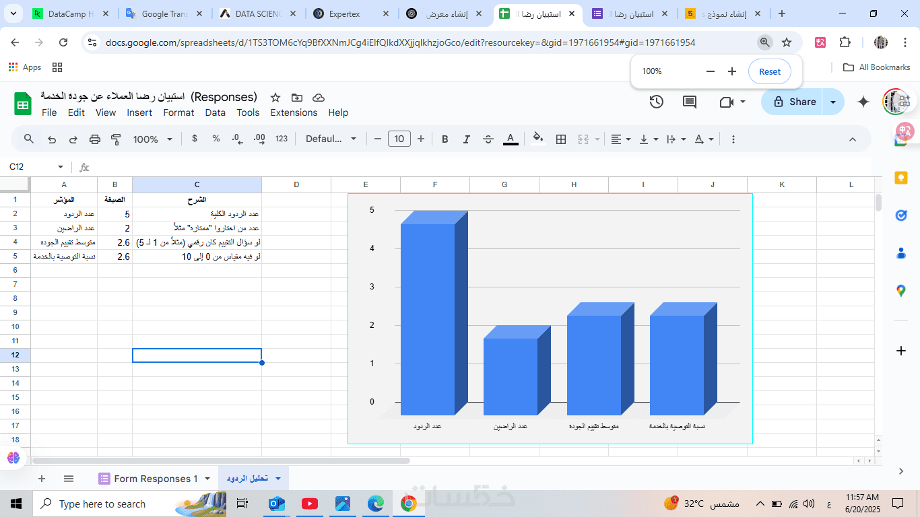Collapse the menus with the chevron
Image resolution: width=920 pixels, height=517 pixels.
pos(852,139)
